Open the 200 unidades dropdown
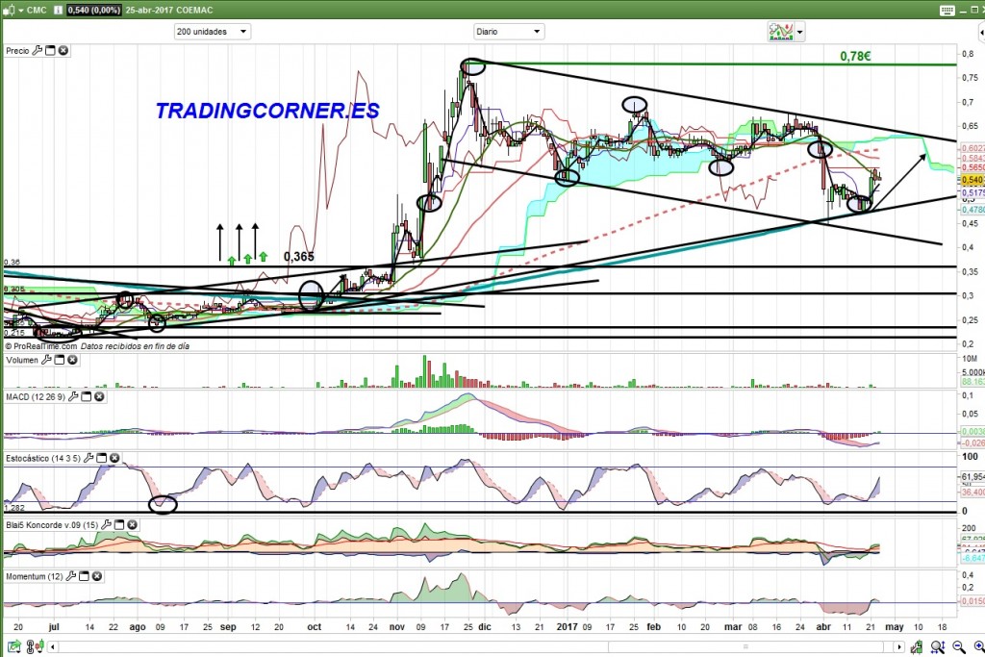The height and width of the screenshot is (657, 985). [x=213, y=31]
